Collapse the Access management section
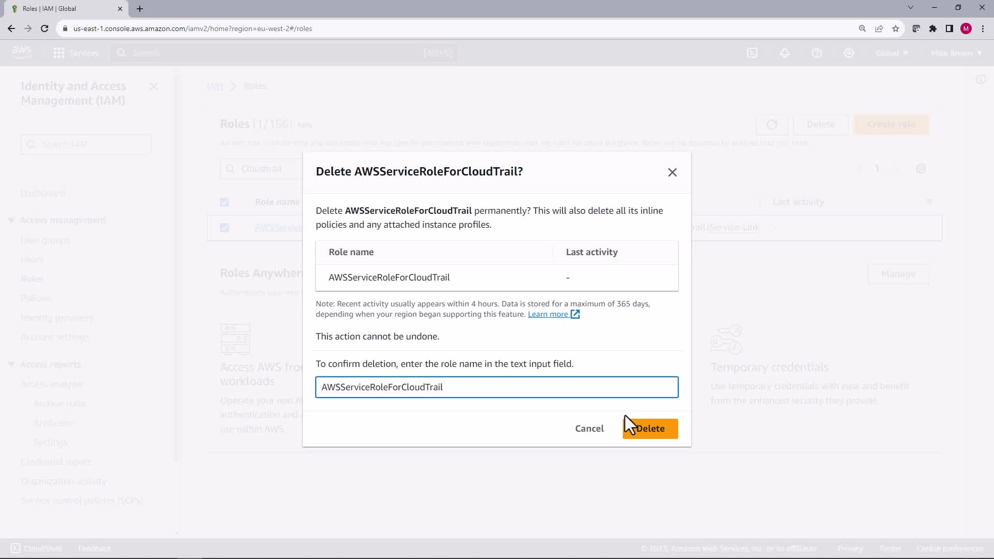Screen dimensions: 994x559 tap(11, 220)
